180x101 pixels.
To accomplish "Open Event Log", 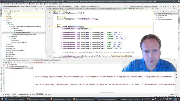I will point(173,94).
